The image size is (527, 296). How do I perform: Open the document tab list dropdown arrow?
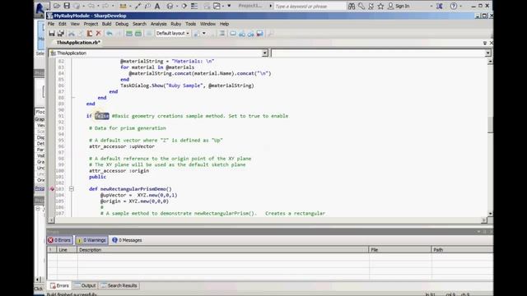(x=485, y=43)
